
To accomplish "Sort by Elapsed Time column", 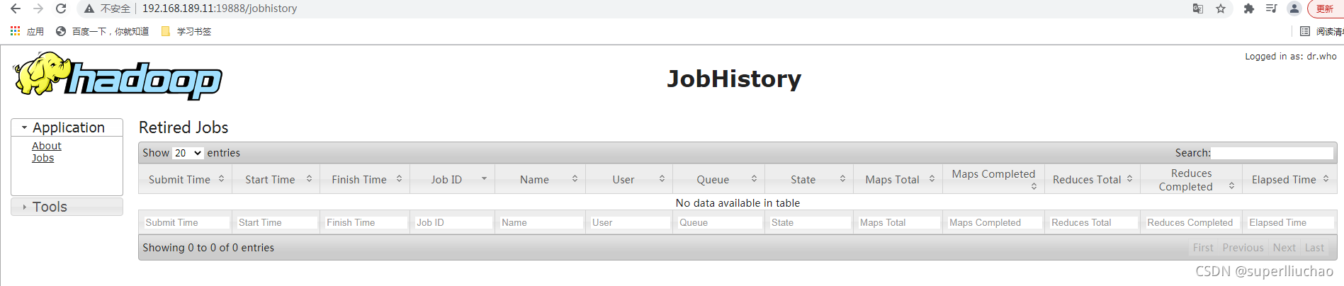I will click(1289, 180).
